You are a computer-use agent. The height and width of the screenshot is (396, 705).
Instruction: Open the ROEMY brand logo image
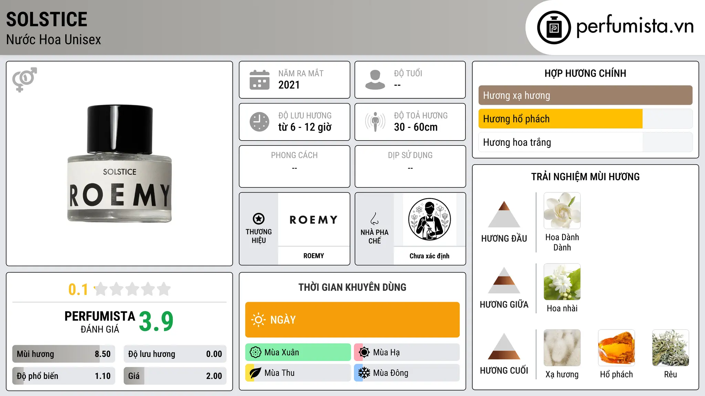click(x=314, y=220)
